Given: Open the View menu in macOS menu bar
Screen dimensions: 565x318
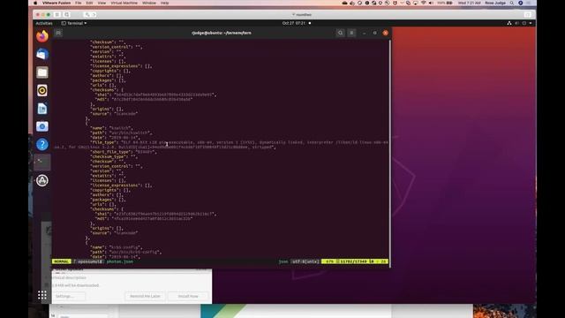Looking at the screenshot, I should (x=102, y=3).
